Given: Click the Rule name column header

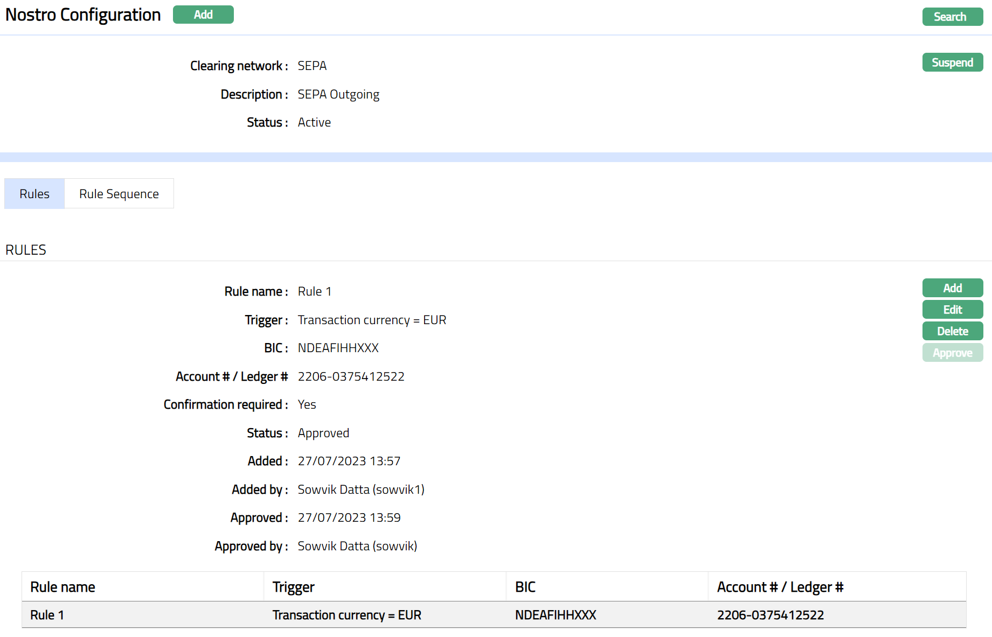Looking at the screenshot, I should [x=63, y=587].
